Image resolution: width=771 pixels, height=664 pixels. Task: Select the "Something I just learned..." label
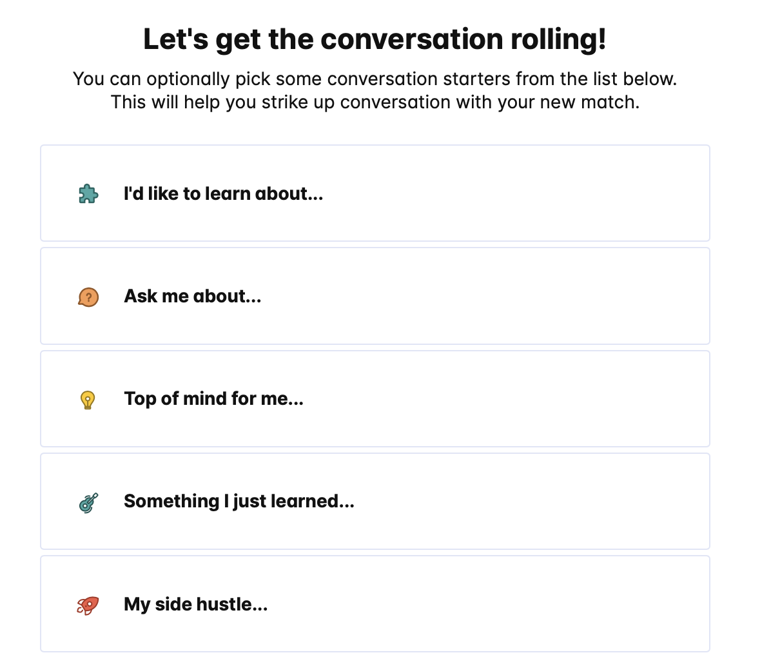(x=239, y=502)
